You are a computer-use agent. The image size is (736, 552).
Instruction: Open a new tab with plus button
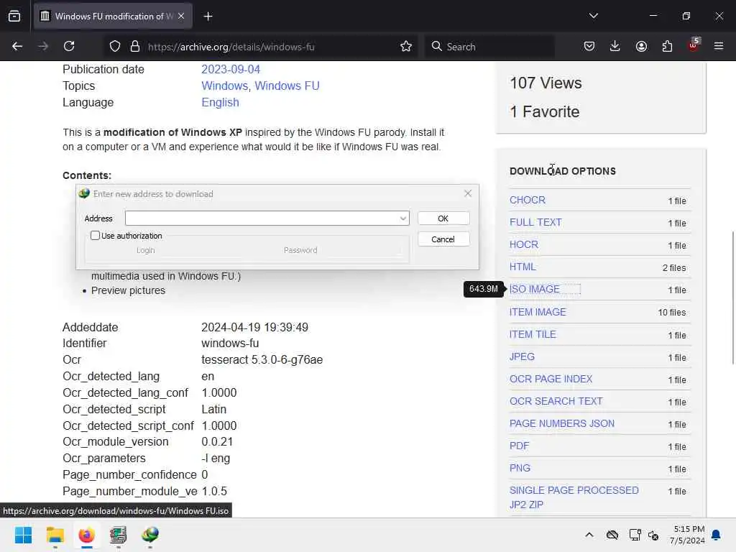(x=208, y=17)
